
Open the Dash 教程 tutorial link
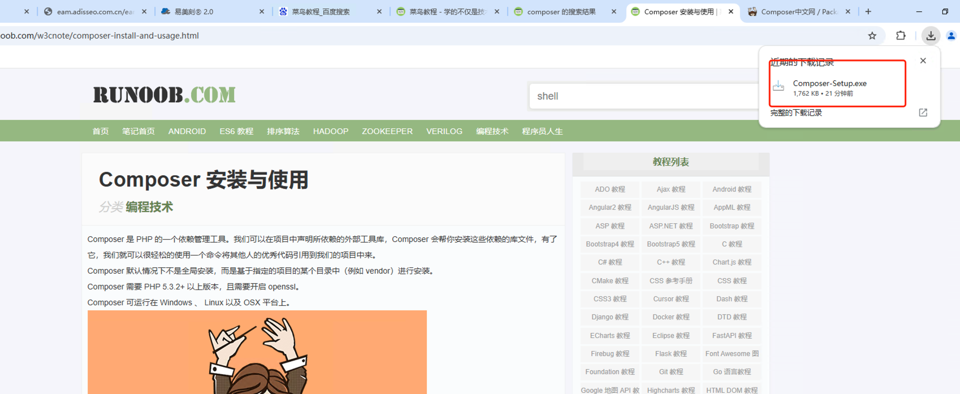732,299
